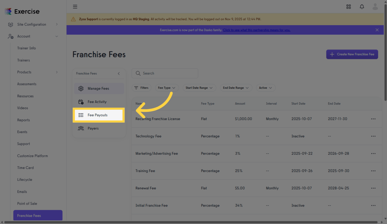Image resolution: width=387 pixels, height=224 pixels.
Task: Open the hamburger menu
Action: click(x=75, y=6)
